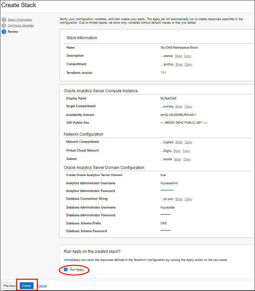Copy the Database Connection String
The height and width of the screenshot is (291, 255).
tap(189, 199)
